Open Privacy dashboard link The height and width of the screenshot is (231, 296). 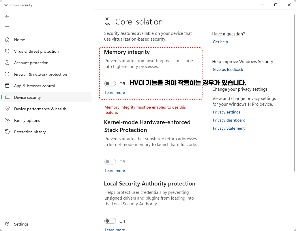coord(229,120)
